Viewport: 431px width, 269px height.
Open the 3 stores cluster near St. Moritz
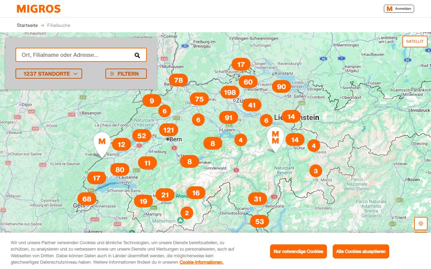pos(316,171)
